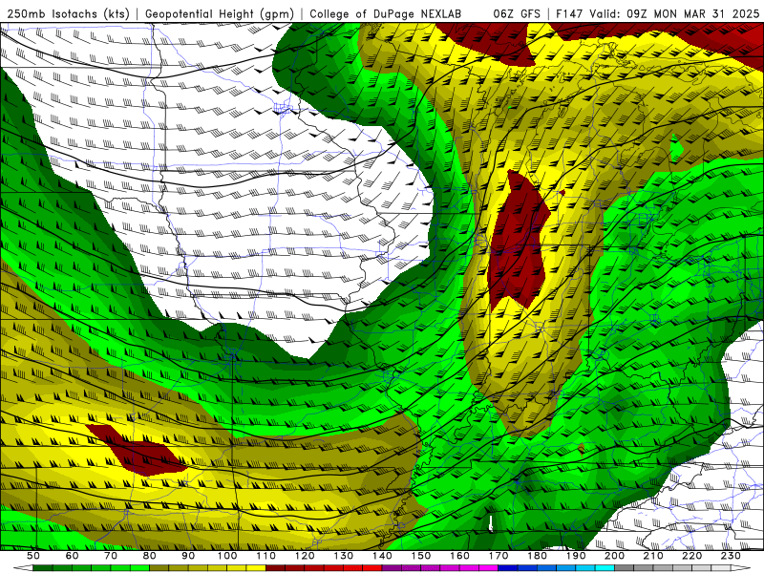The height and width of the screenshot is (573, 764).
Task: Click the "250mb Isotachs (kts)" title text
Action: 68,14
